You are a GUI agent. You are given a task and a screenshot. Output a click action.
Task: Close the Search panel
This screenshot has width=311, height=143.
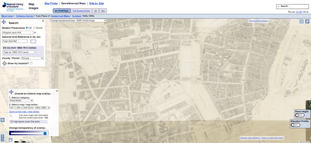click(x=43, y=21)
